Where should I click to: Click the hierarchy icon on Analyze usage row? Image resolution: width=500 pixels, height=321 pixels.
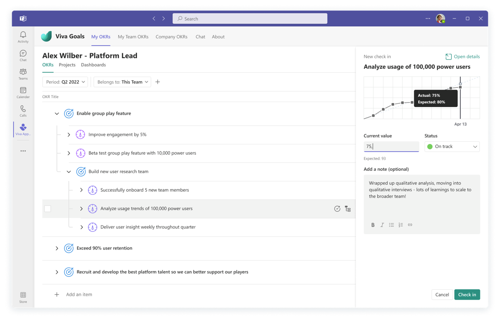pyautogui.click(x=348, y=209)
